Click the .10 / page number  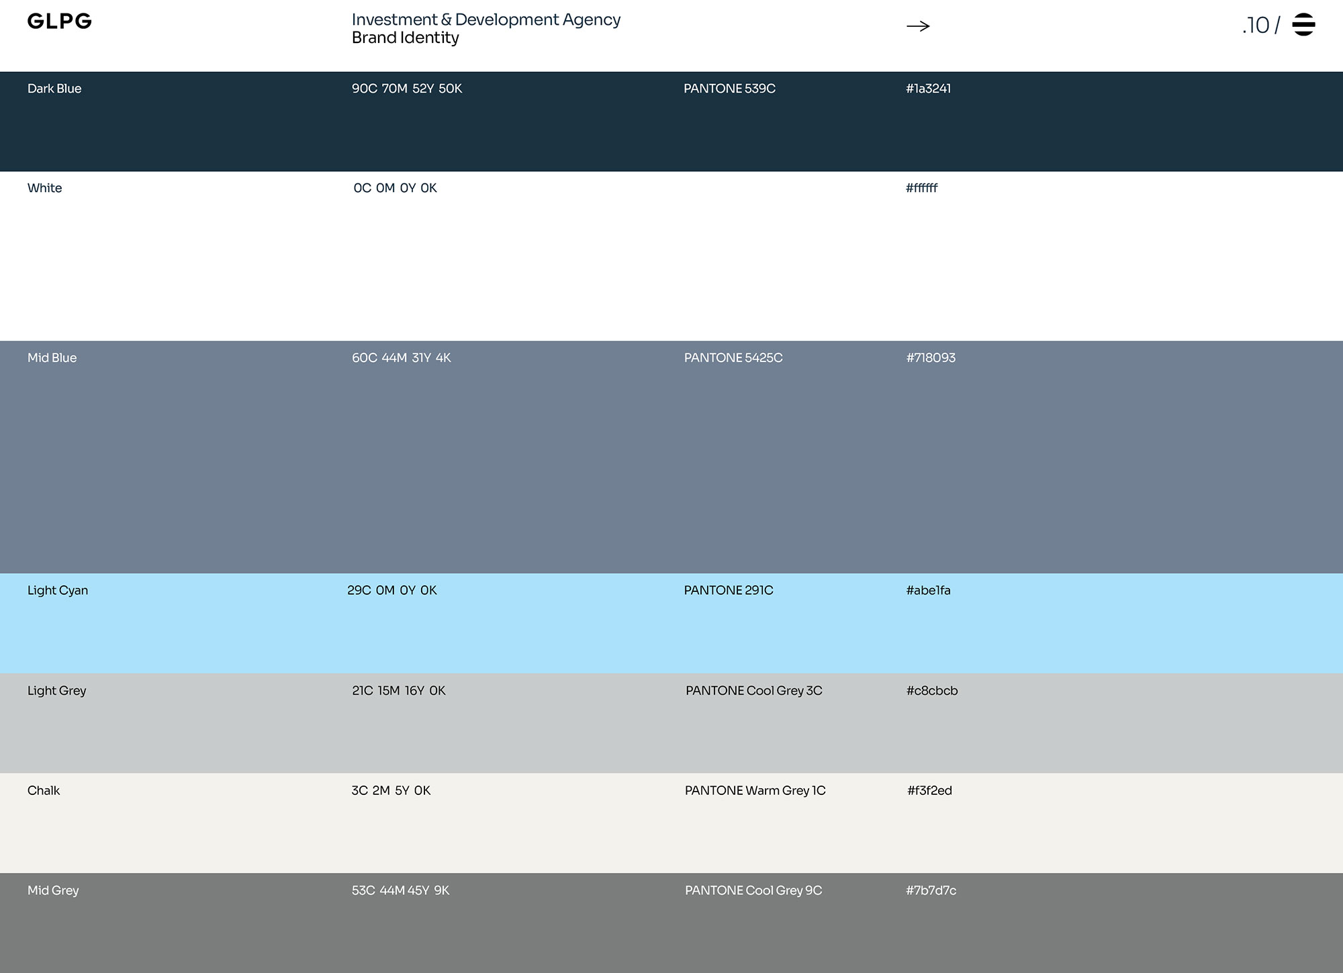[1260, 26]
